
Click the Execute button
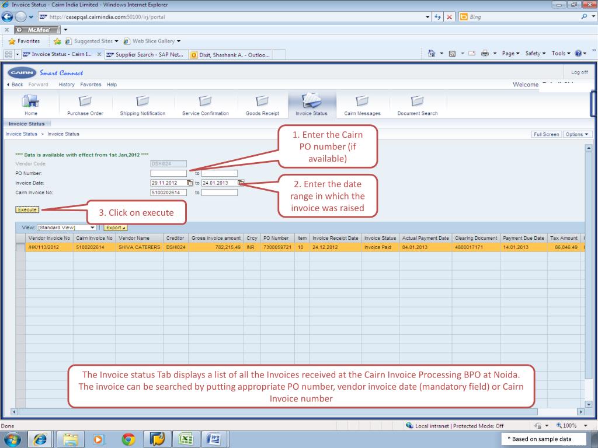(27, 209)
